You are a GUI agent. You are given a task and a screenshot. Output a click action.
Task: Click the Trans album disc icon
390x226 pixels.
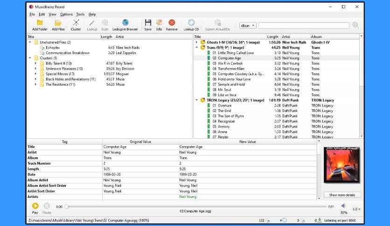(203, 48)
